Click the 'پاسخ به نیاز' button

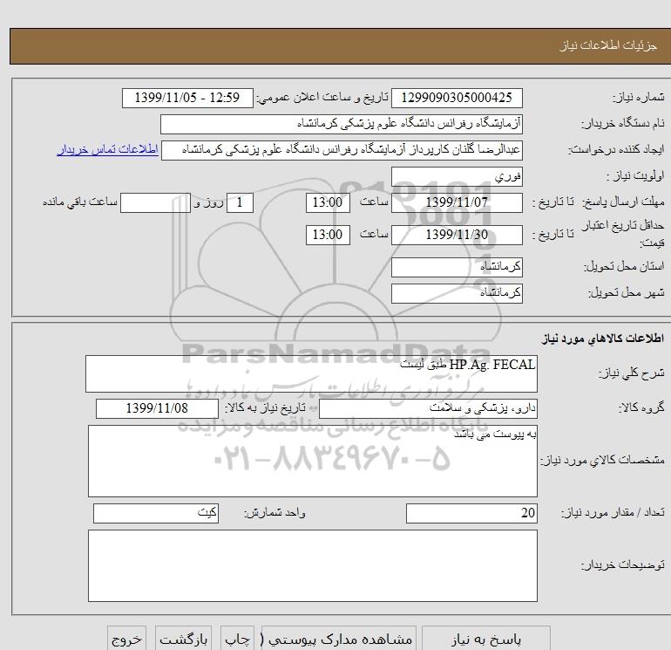tap(486, 640)
